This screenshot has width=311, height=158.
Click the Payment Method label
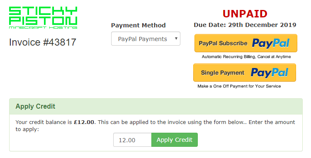[138, 25]
